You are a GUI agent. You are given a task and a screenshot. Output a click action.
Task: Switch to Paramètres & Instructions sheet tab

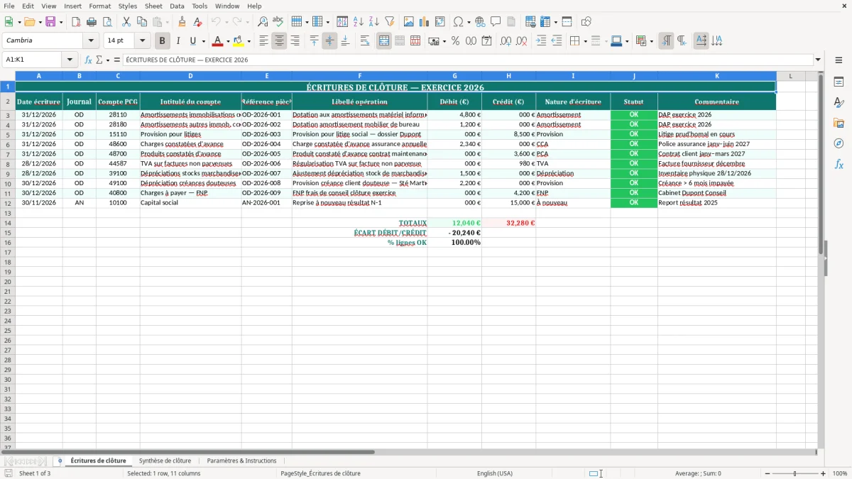(241, 461)
